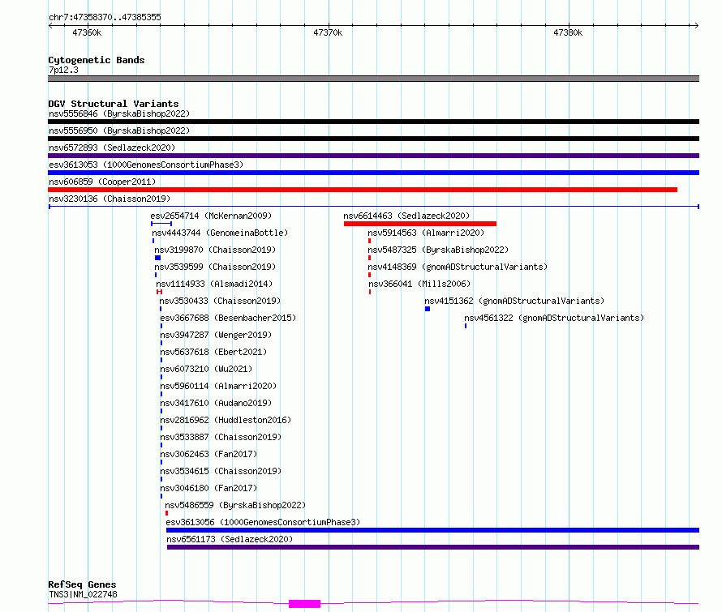Select nsv6572893 (Sedlazeck2020) label
The width and height of the screenshot is (722, 612).
click(112, 148)
